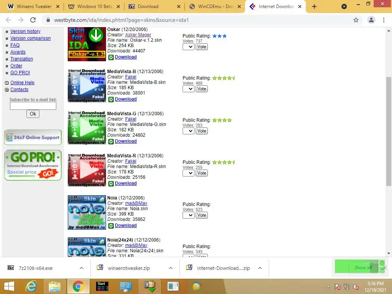392x294 pixels.
Task: Click Ok to subscribe to e-mail list
Action: coord(33,114)
